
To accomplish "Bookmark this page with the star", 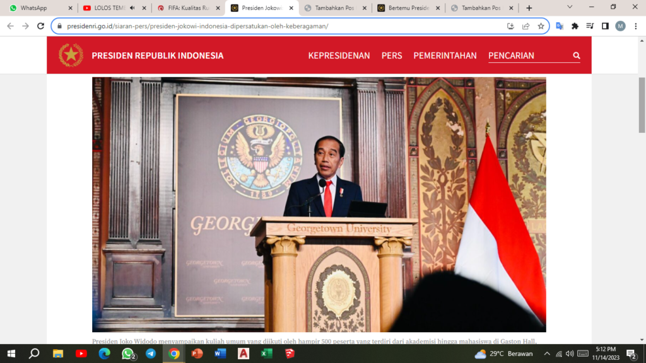I will click(541, 26).
